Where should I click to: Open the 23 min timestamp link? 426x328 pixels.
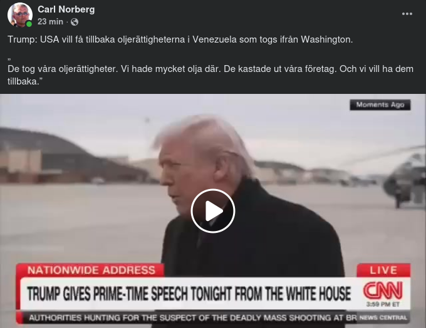(50, 21)
